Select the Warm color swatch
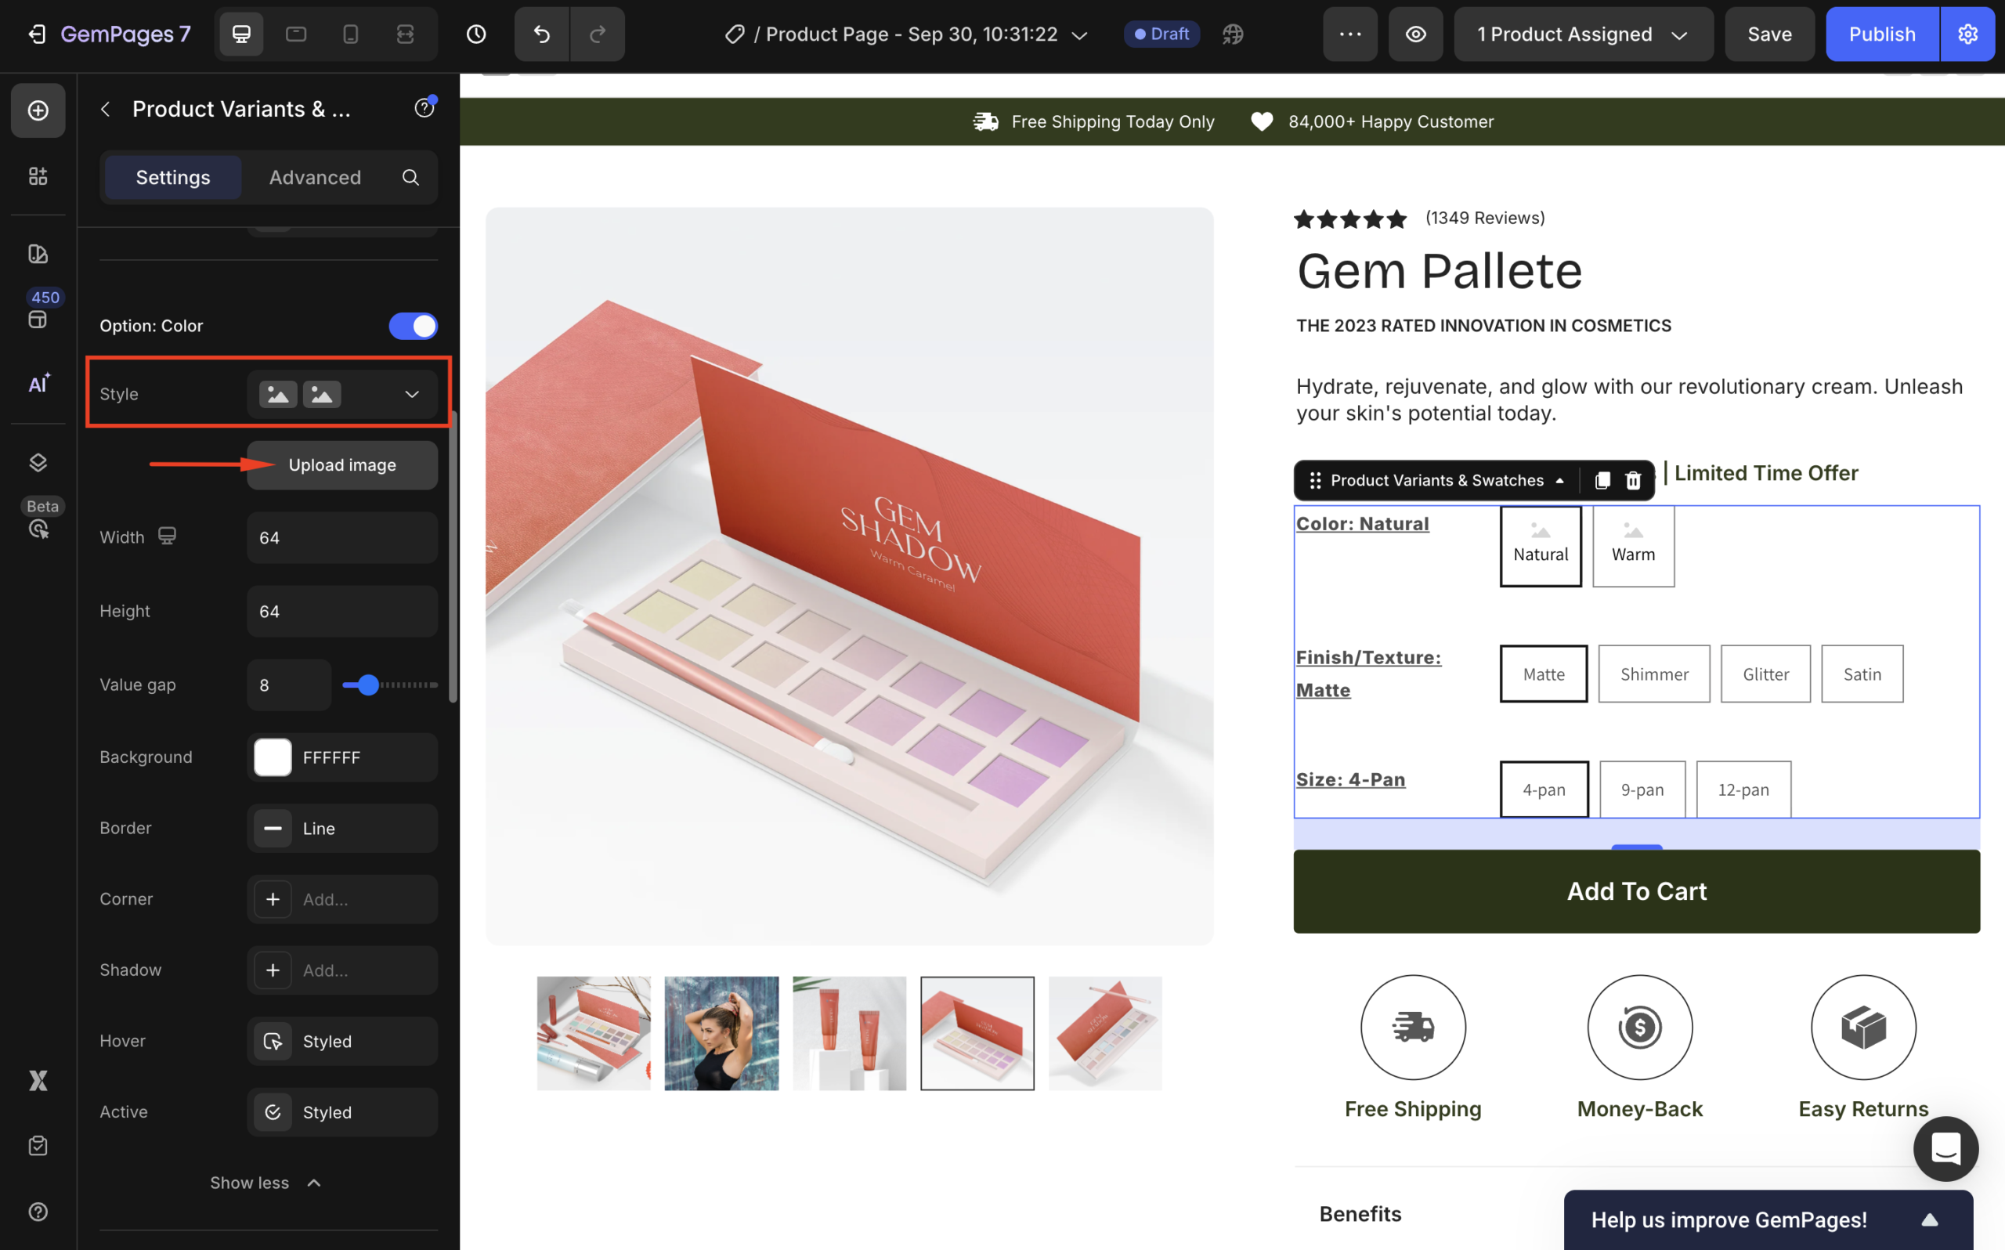The width and height of the screenshot is (2005, 1250). [1632, 547]
